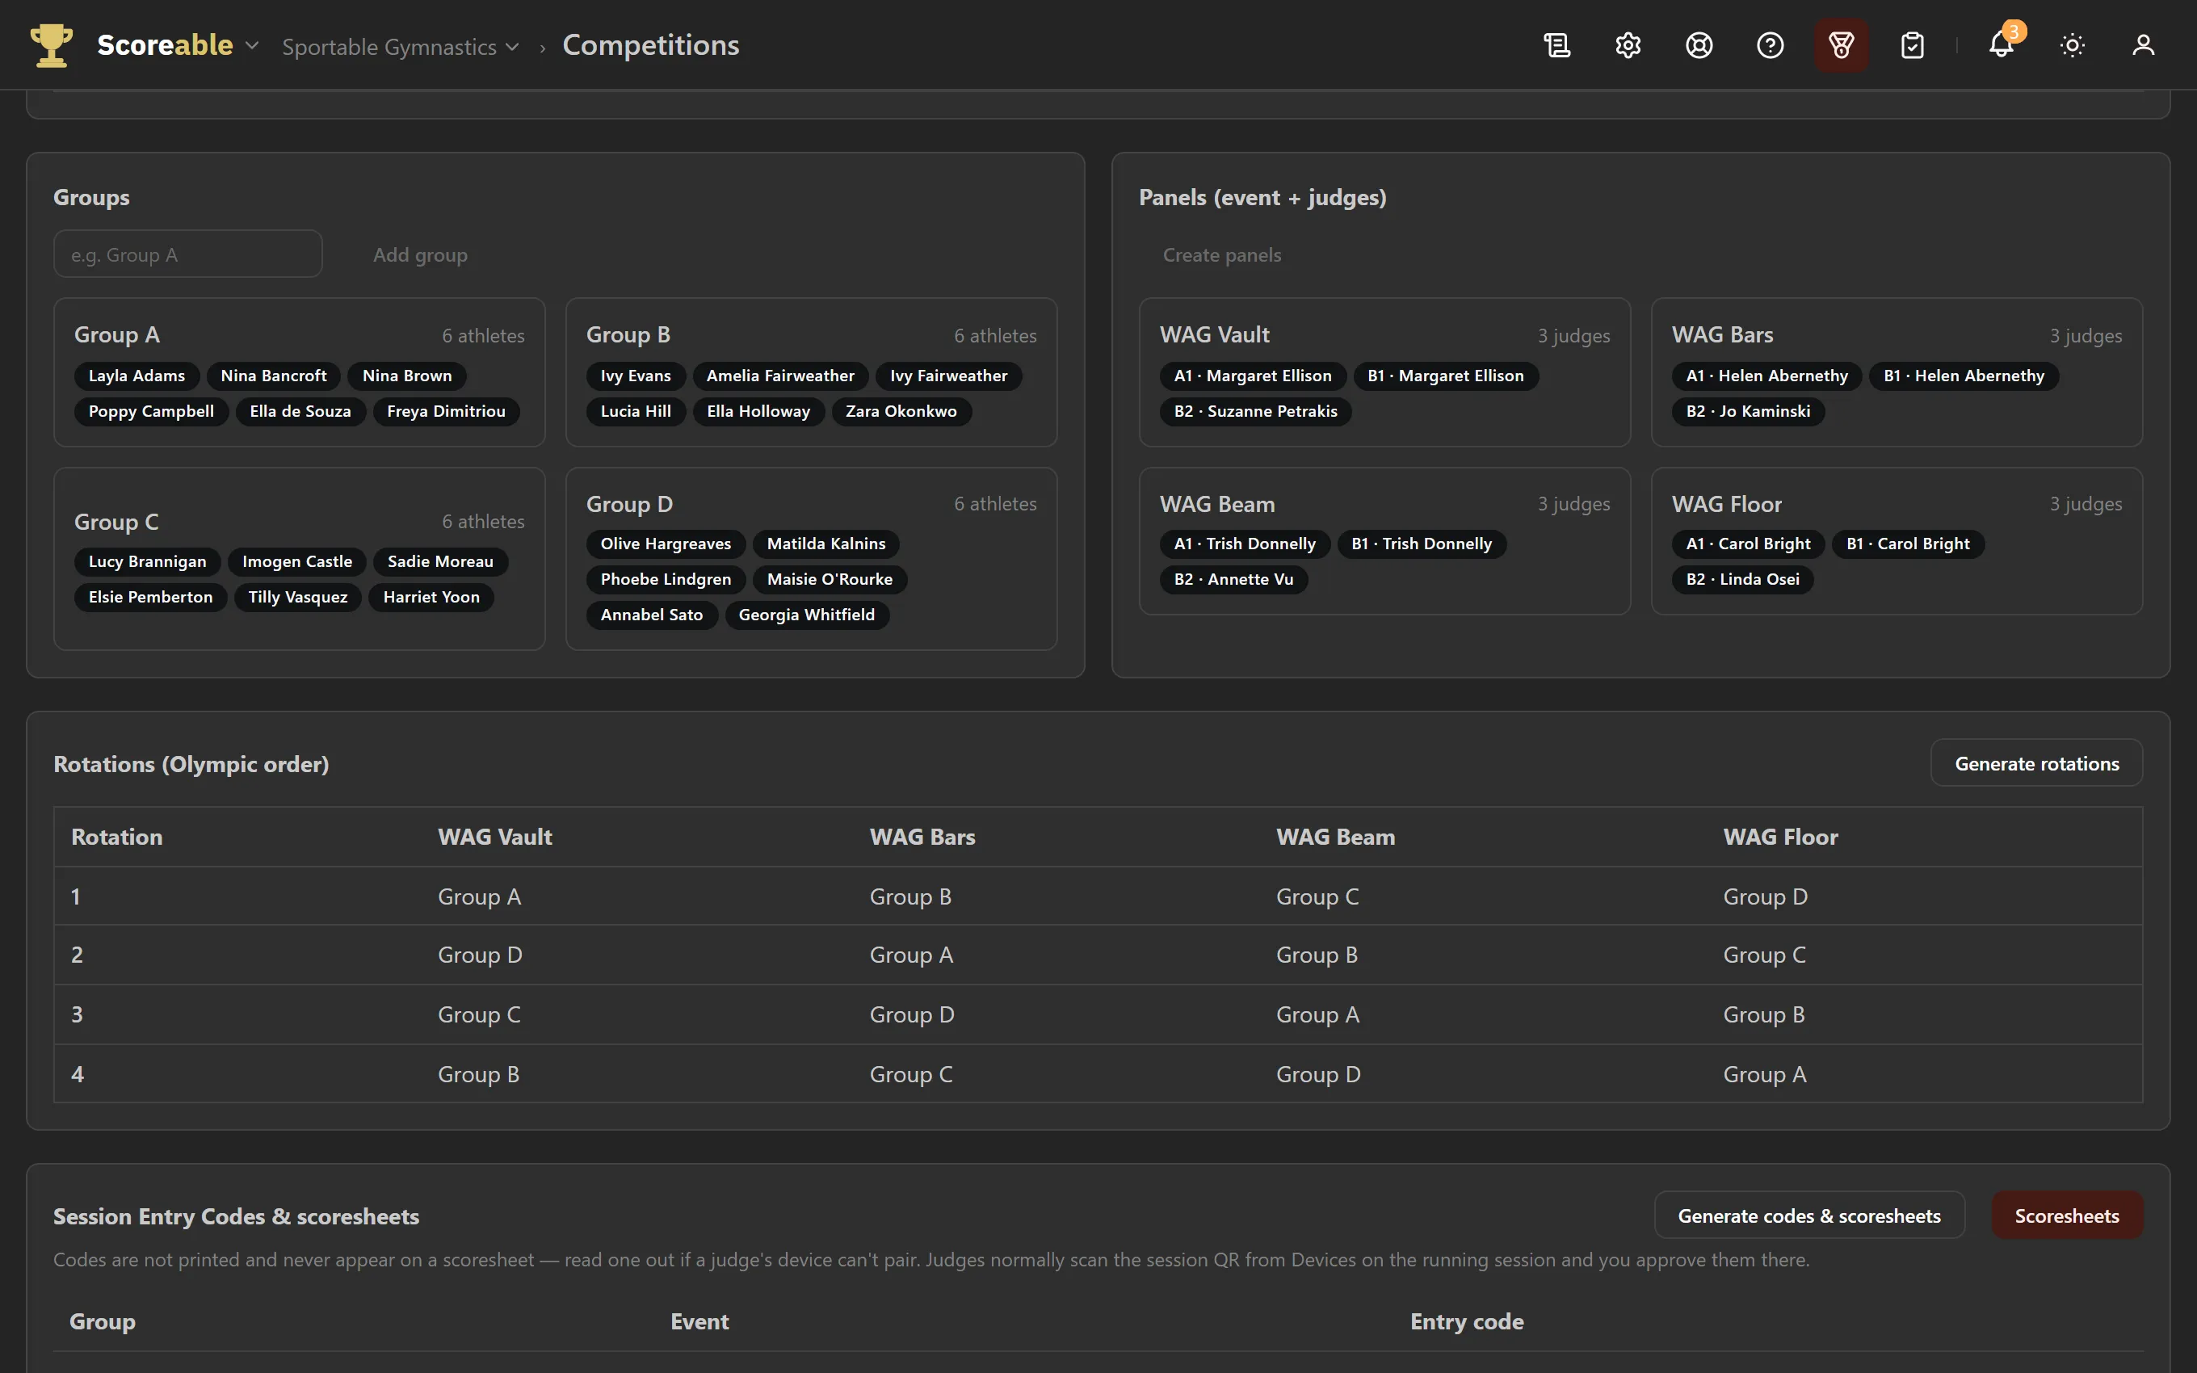
Task: Select the Layla Adams athlete chip
Action: point(137,375)
